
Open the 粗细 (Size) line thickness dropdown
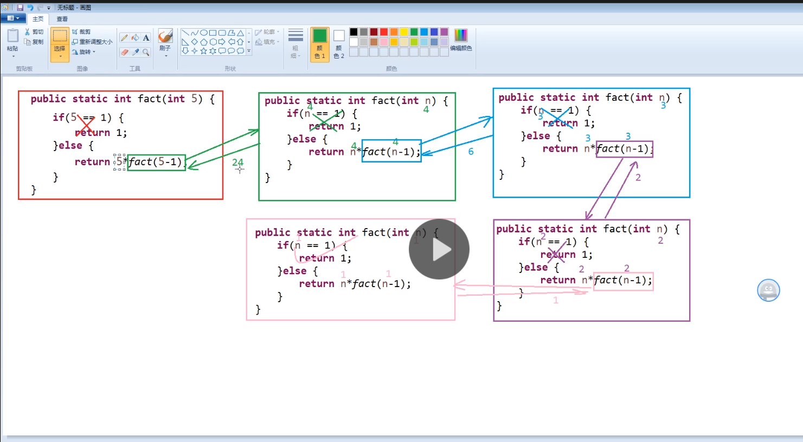click(x=295, y=43)
